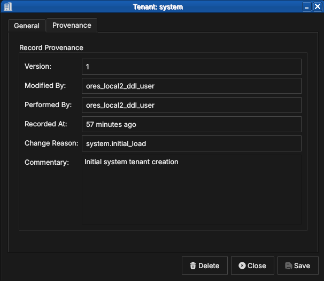
Task: Click the 'Commentary:' label
Action: [47, 162]
